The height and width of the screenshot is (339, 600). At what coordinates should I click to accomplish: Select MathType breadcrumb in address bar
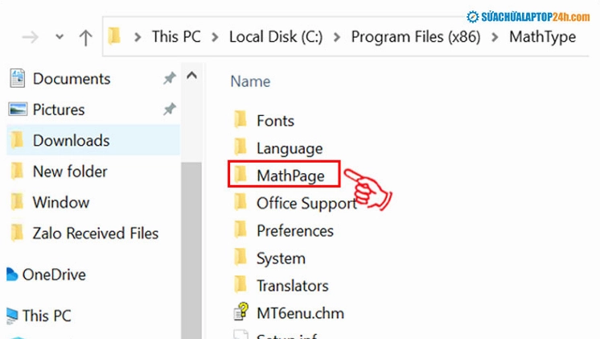click(x=542, y=37)
